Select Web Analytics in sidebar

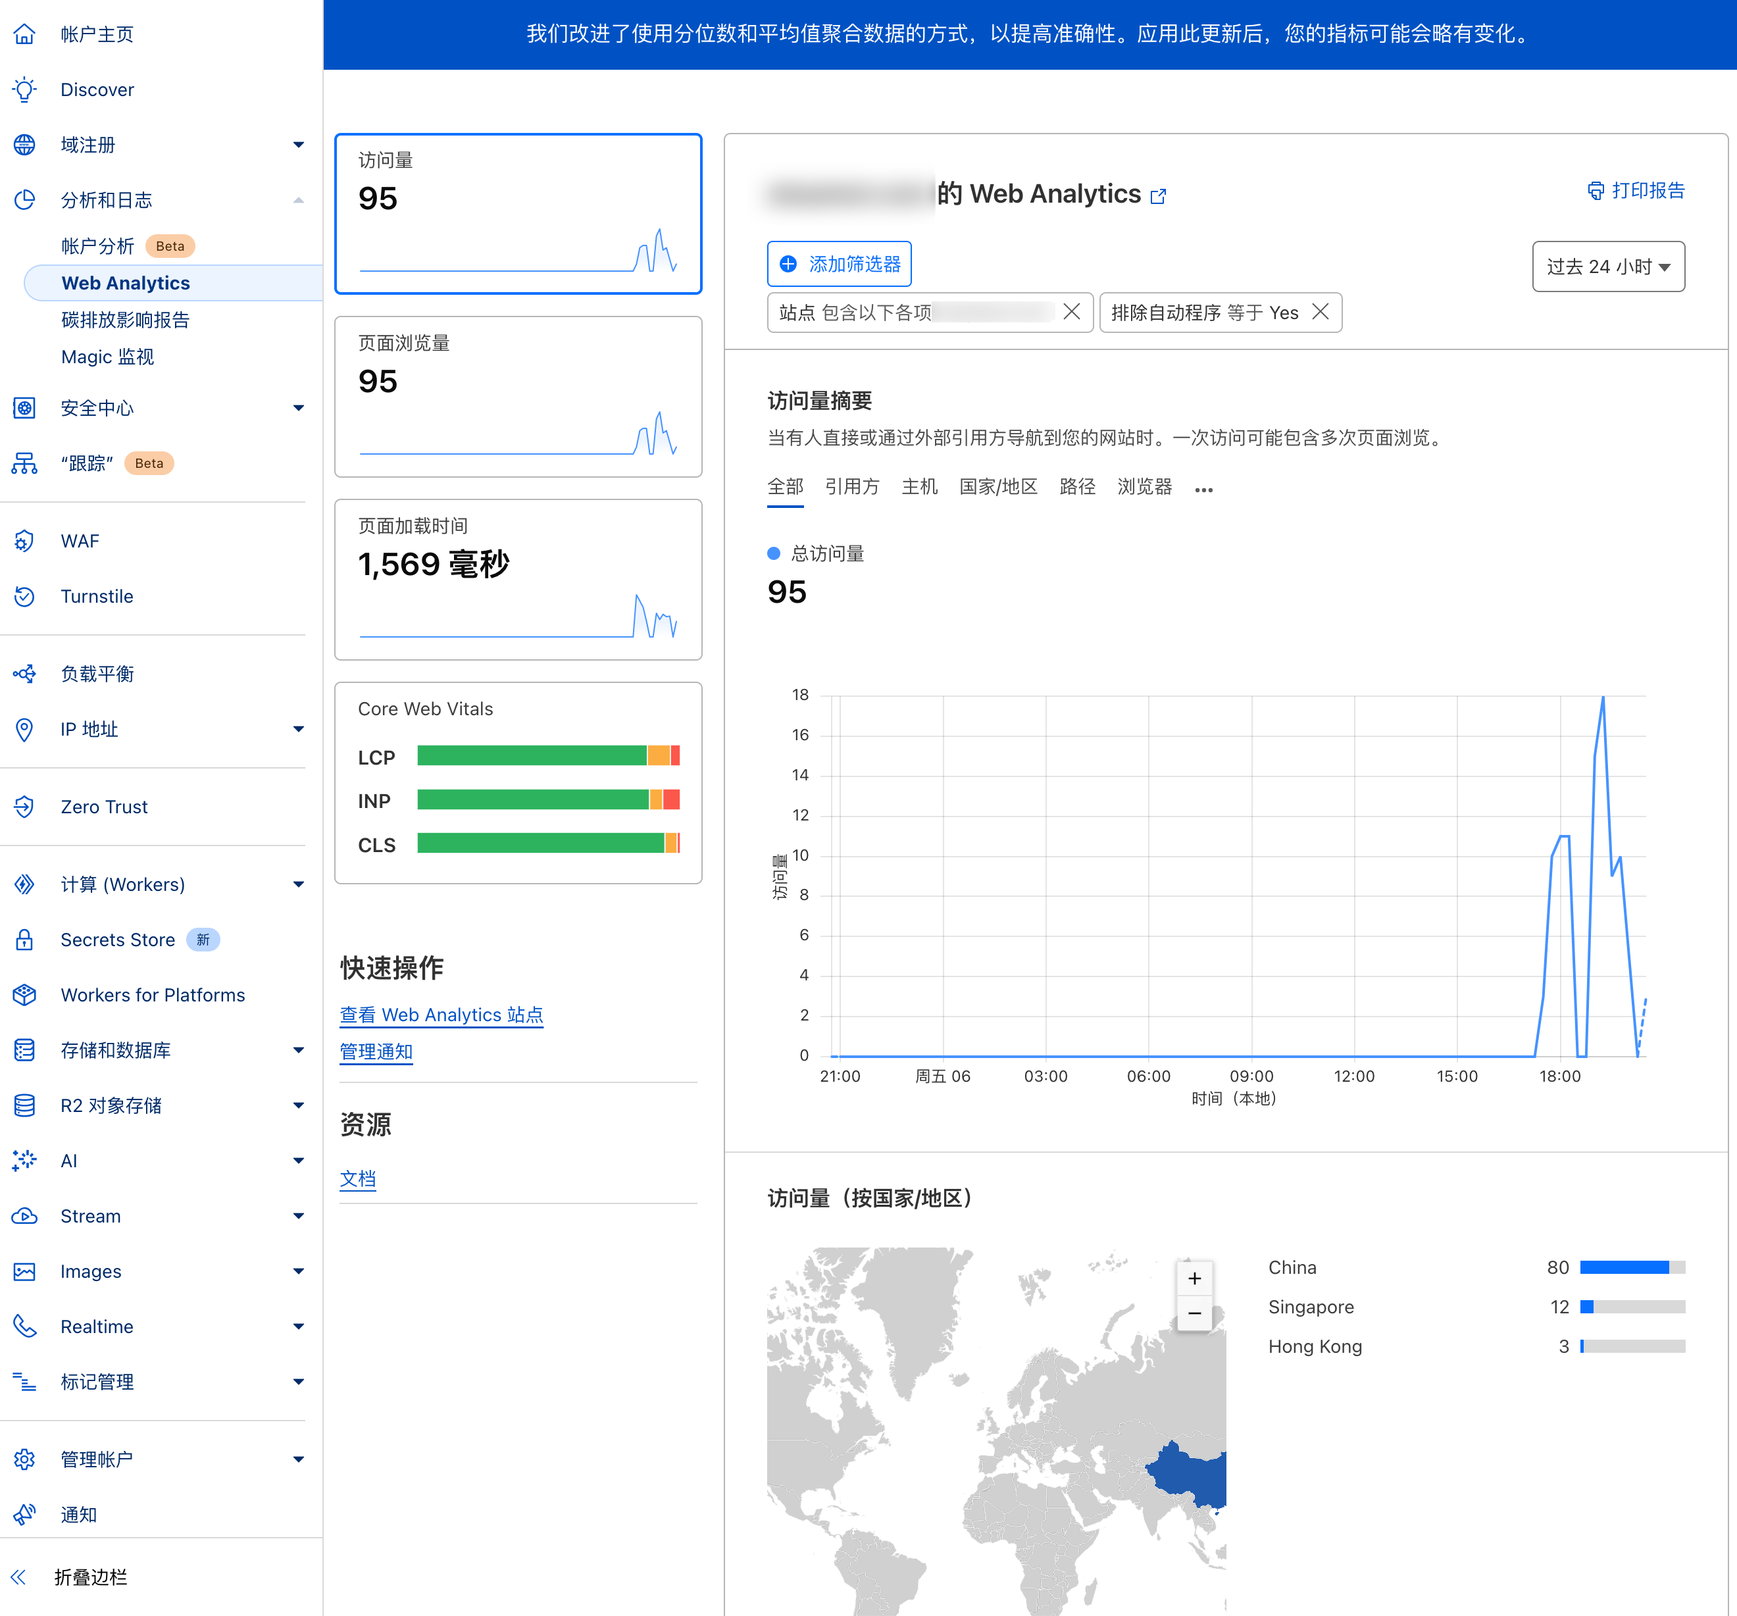click(173, 283)
